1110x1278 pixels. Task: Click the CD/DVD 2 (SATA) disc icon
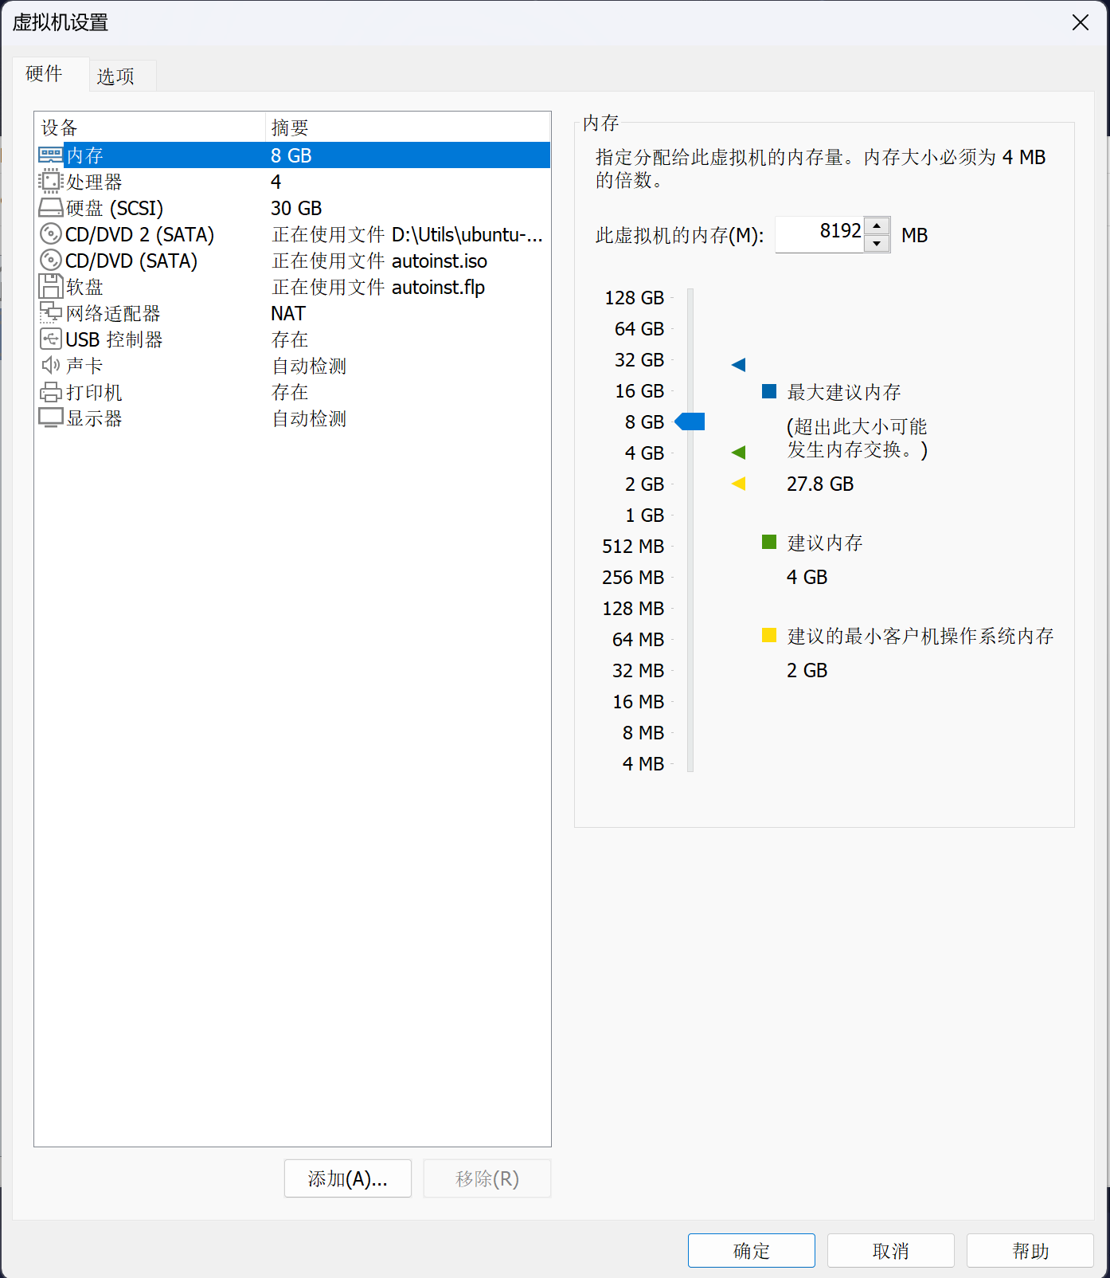pos(51,233)
